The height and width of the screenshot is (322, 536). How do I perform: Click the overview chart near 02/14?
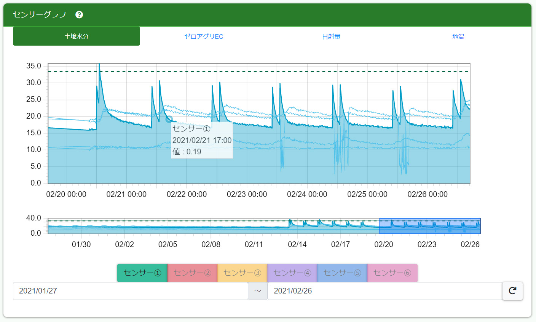(x=297, y=227)
